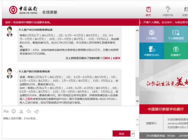This screenshot has height=140, width=188.
Task: Click the 个人客户跨行转账收费标准 heading
Action: [x=34, y=72]
